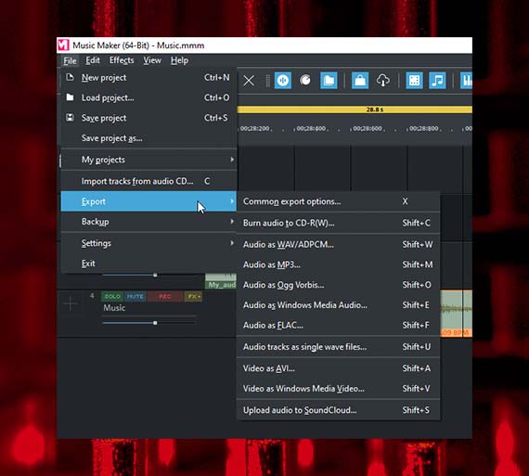
Task: Click the 00:28:800 ruler mark
Action: point(424,129)
